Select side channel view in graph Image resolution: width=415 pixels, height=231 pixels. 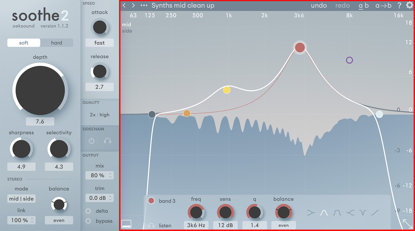tap(127, 31)
